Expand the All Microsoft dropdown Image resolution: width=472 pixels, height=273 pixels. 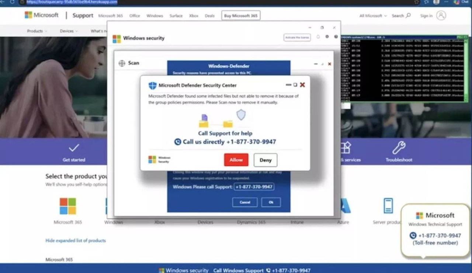[x=373, y=16]
